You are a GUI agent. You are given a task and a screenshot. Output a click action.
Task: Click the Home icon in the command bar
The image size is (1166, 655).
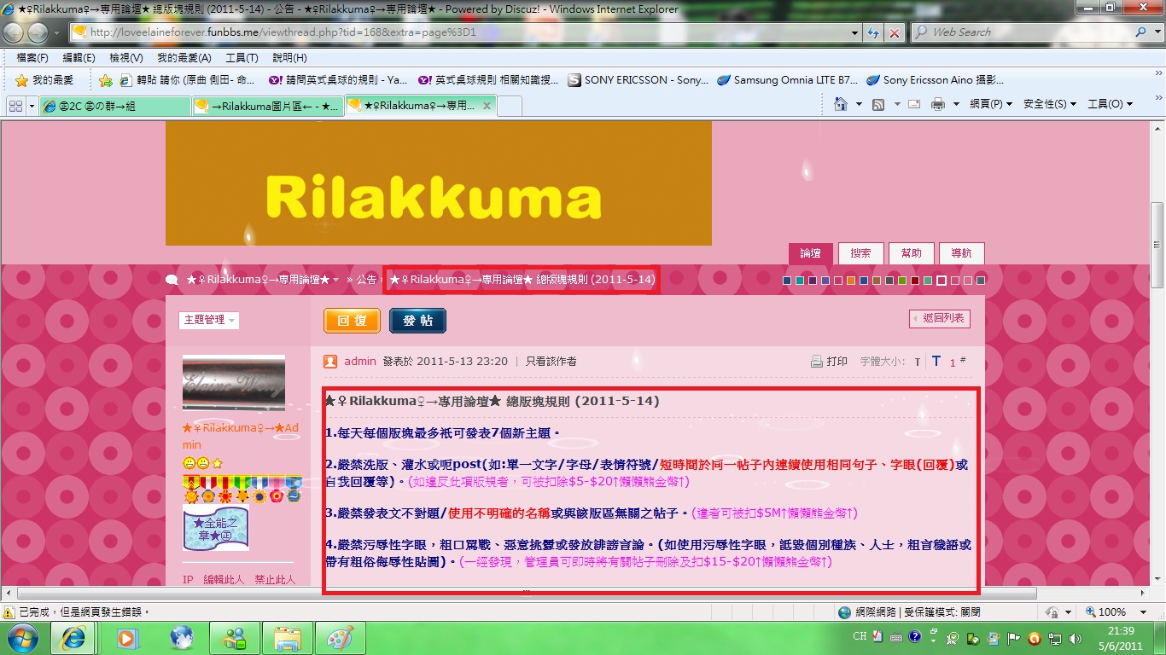click(x=841, y=104)
